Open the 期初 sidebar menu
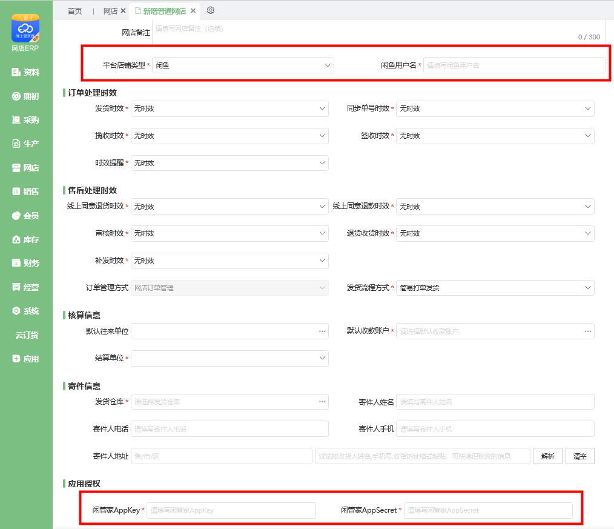Image resolution: width=614 pixels, height=529 pixels. pos(26,96)
